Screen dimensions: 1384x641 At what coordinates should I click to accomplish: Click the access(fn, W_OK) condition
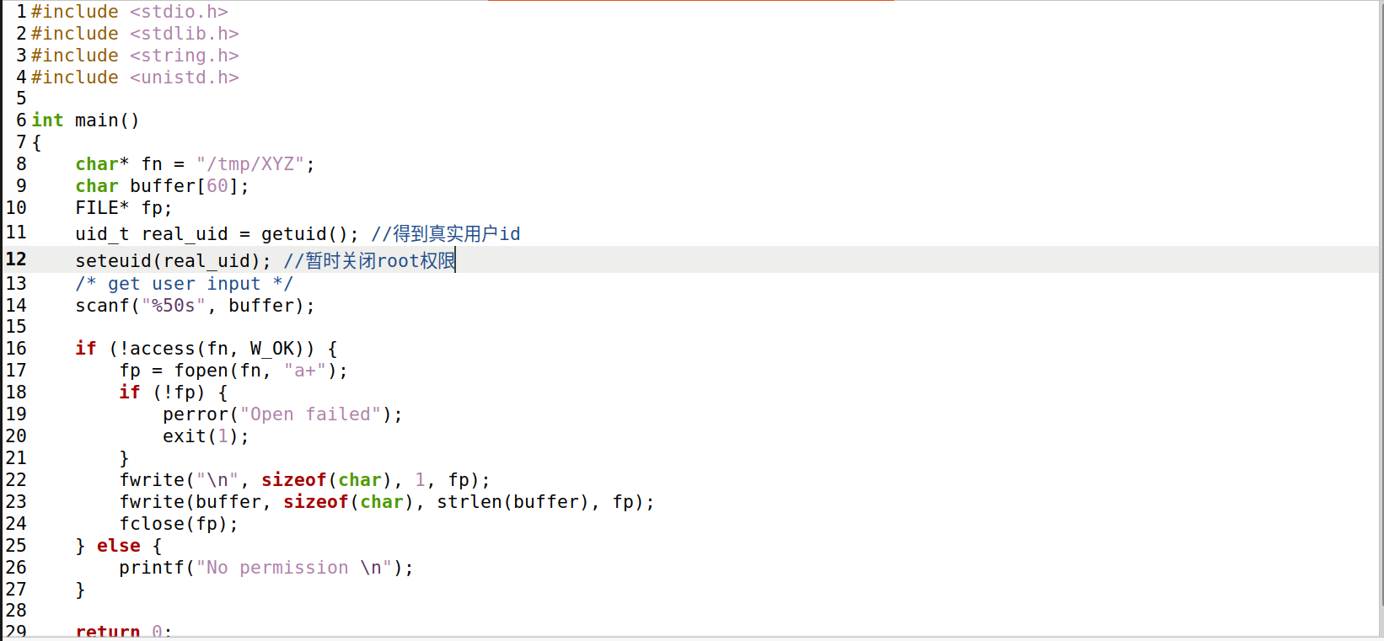(217, 349)
